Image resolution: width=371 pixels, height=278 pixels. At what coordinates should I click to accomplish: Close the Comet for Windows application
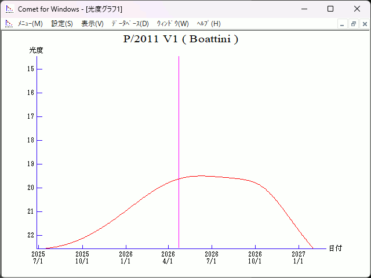pos(357,9)
